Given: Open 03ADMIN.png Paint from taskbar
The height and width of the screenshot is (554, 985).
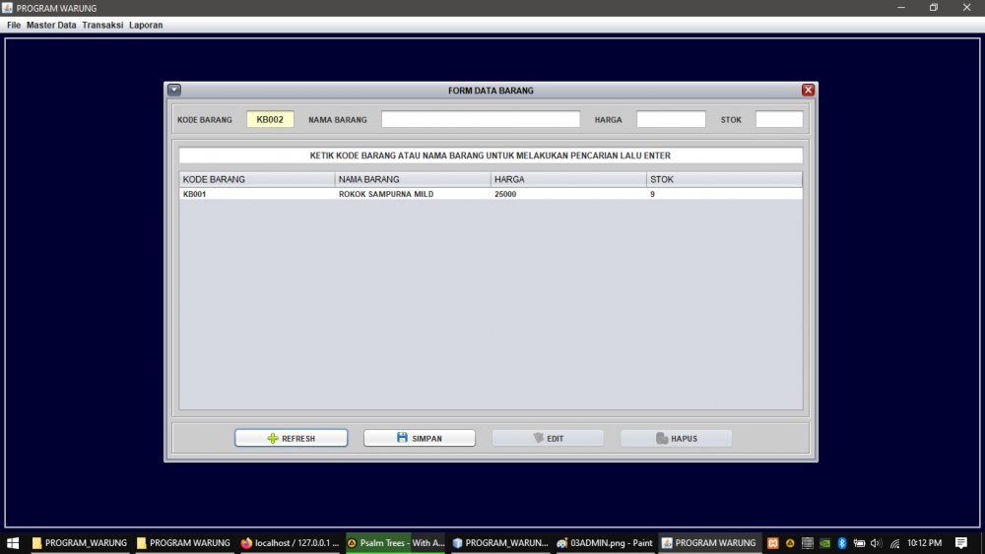Looking at the screenshot, I should (604, 542).
